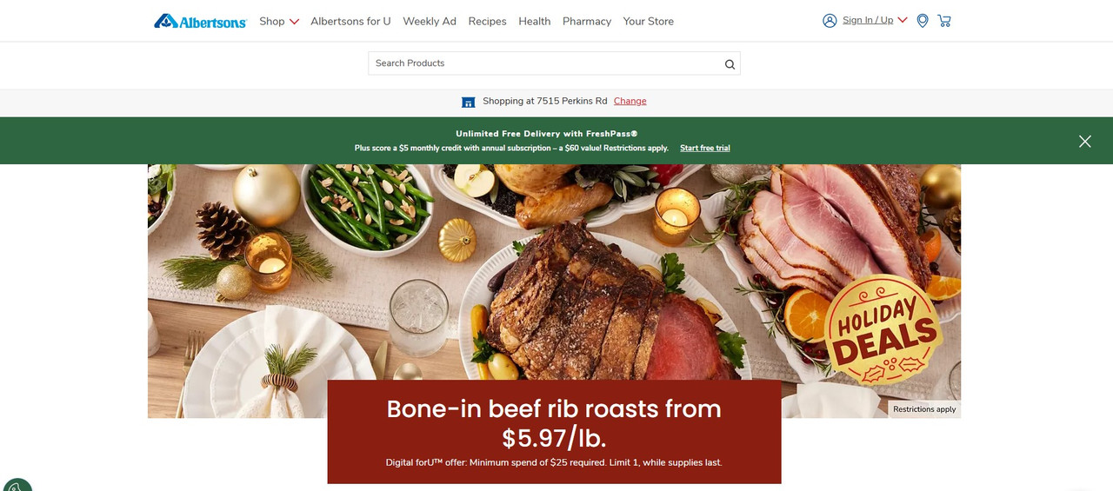Click the green badge icon at bottom left
Screen dimensions: 1113x491
pos(17,485)
